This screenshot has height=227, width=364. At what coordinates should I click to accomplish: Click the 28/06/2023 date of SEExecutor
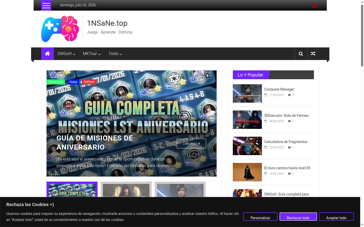coord(276,121)
